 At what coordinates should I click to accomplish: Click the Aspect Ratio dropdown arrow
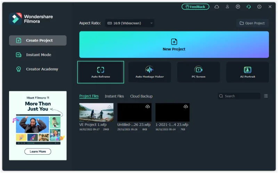click(x=152, y=23)
